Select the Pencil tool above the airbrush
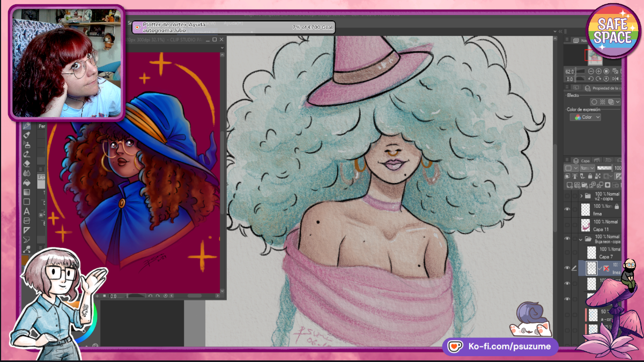This screenshot has height=362, width=644. tap(27, 134)
